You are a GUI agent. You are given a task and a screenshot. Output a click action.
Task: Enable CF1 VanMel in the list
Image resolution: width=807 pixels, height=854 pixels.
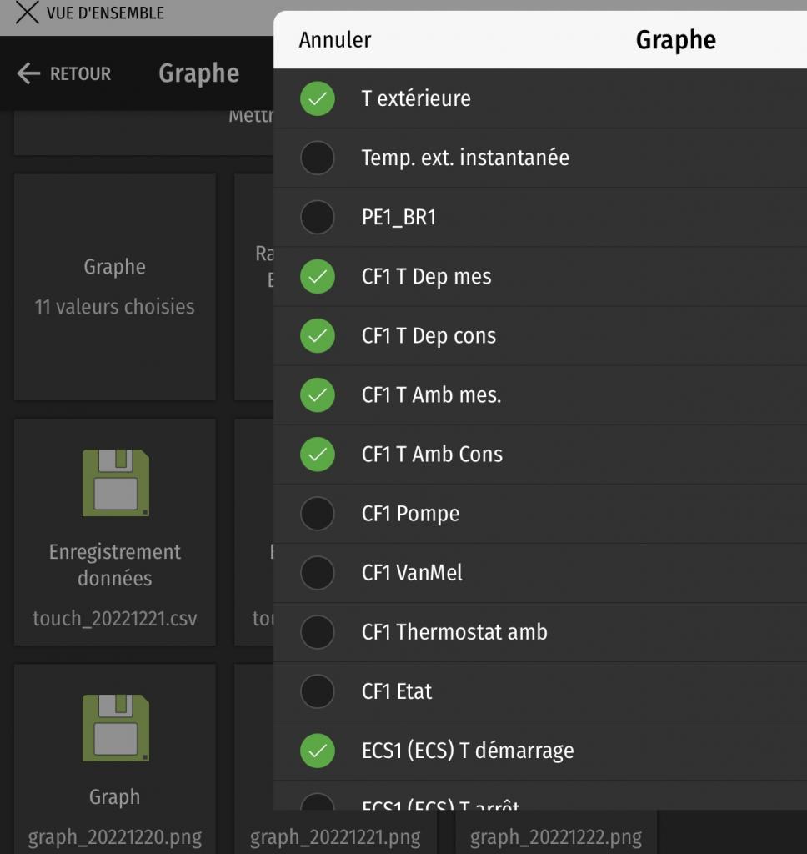pyautogui.click(x=318, y=573)
